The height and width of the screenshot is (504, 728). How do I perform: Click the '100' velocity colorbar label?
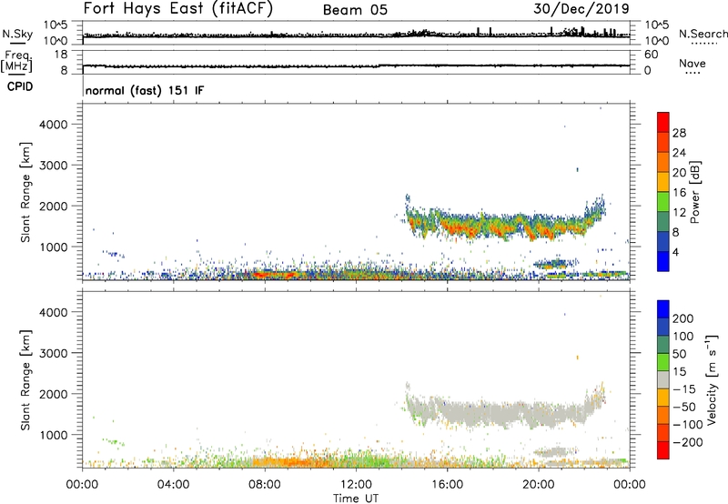coord(683,336)
